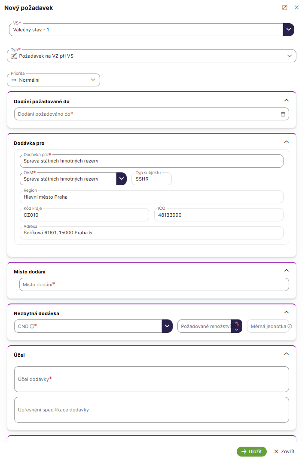Click the calendar icon in delivery date field
Image resolution: width=305 pixels, height=460 pixels.
(283, 114)
